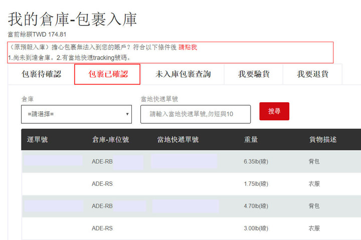Switch to 未入庫包裹查詢 tab
This screenshot has height=240, width=361.
coord(183,74)
